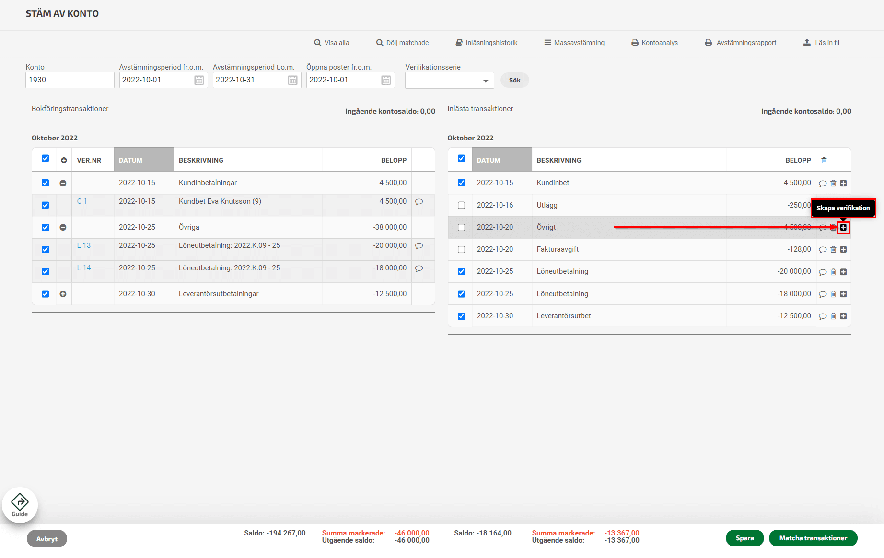Open calendar for Avstämningsperiod t.o.m. date
Image resolution: width=884 pixels, height=558 pixels.
tap(292, 80)
